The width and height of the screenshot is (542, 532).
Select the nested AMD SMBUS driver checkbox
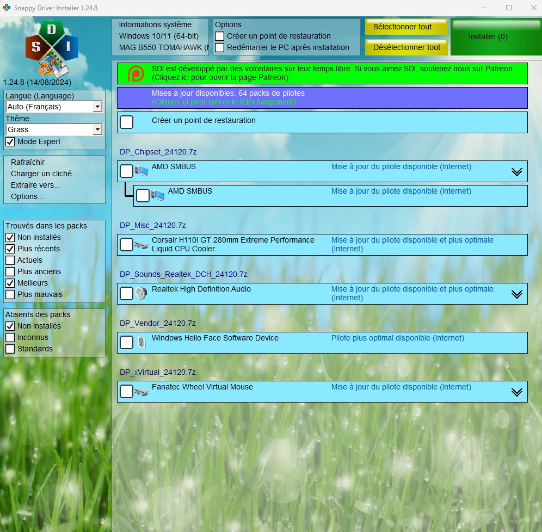(143, 195)
